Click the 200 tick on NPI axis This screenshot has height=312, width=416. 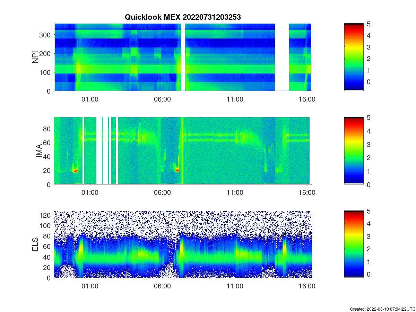[x=45, y=54]
